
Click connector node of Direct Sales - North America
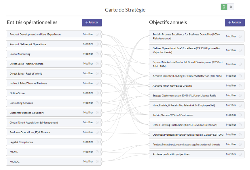pos(102,64)
